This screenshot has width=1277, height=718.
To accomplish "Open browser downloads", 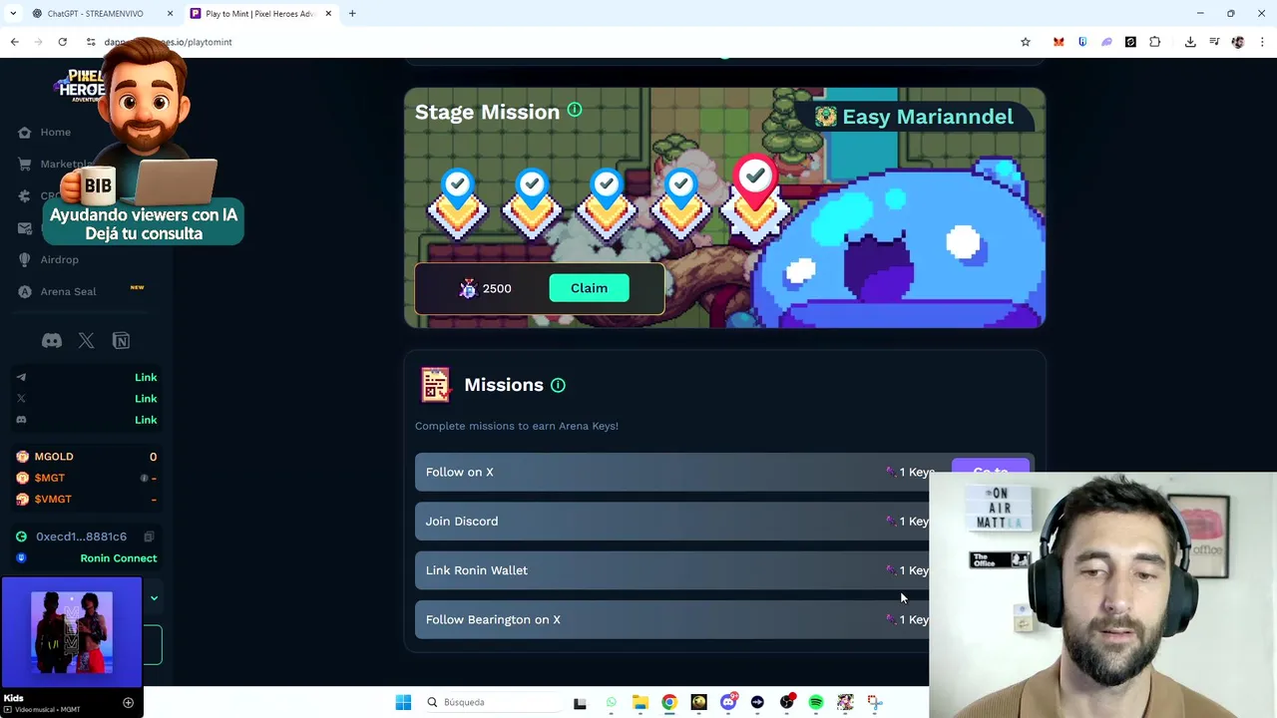I will click(x=1190, y=42).
